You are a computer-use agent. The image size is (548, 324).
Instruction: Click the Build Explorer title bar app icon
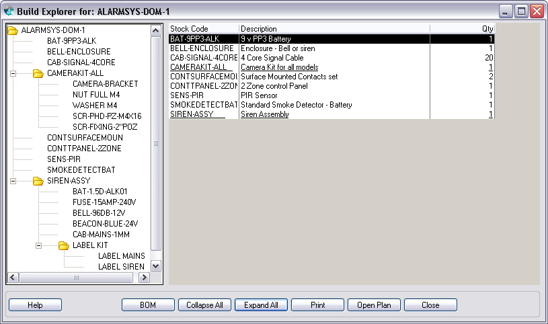9,11
